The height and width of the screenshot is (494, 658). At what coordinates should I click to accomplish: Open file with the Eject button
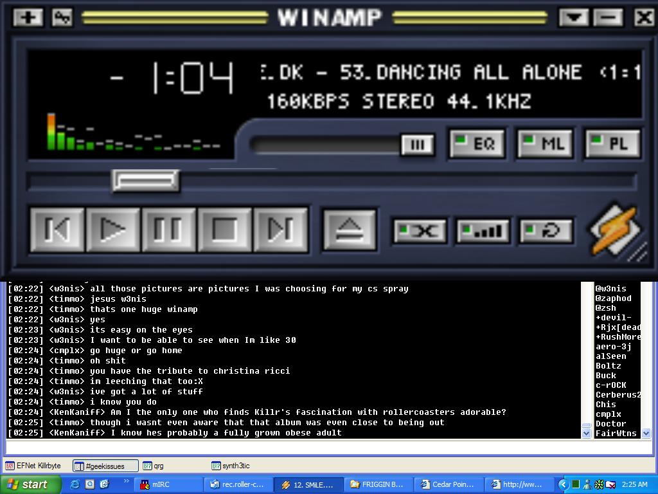point(349,230)
